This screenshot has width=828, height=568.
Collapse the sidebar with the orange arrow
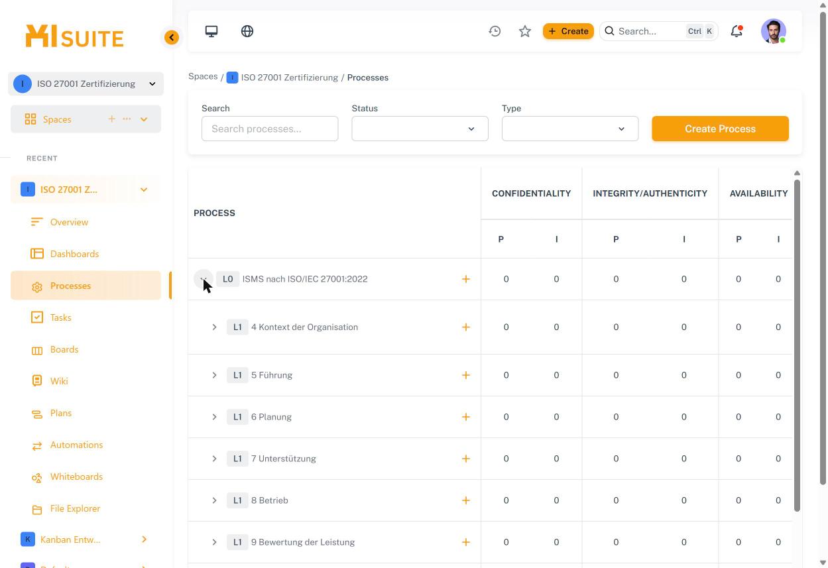(172, 38)
